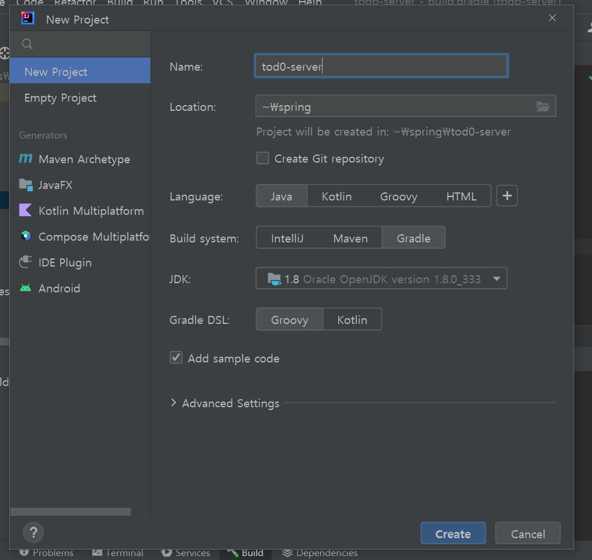Select Kotlin as the language
Image resolution: width=592 pixels, height=560 pixels.
pos(336,196)
